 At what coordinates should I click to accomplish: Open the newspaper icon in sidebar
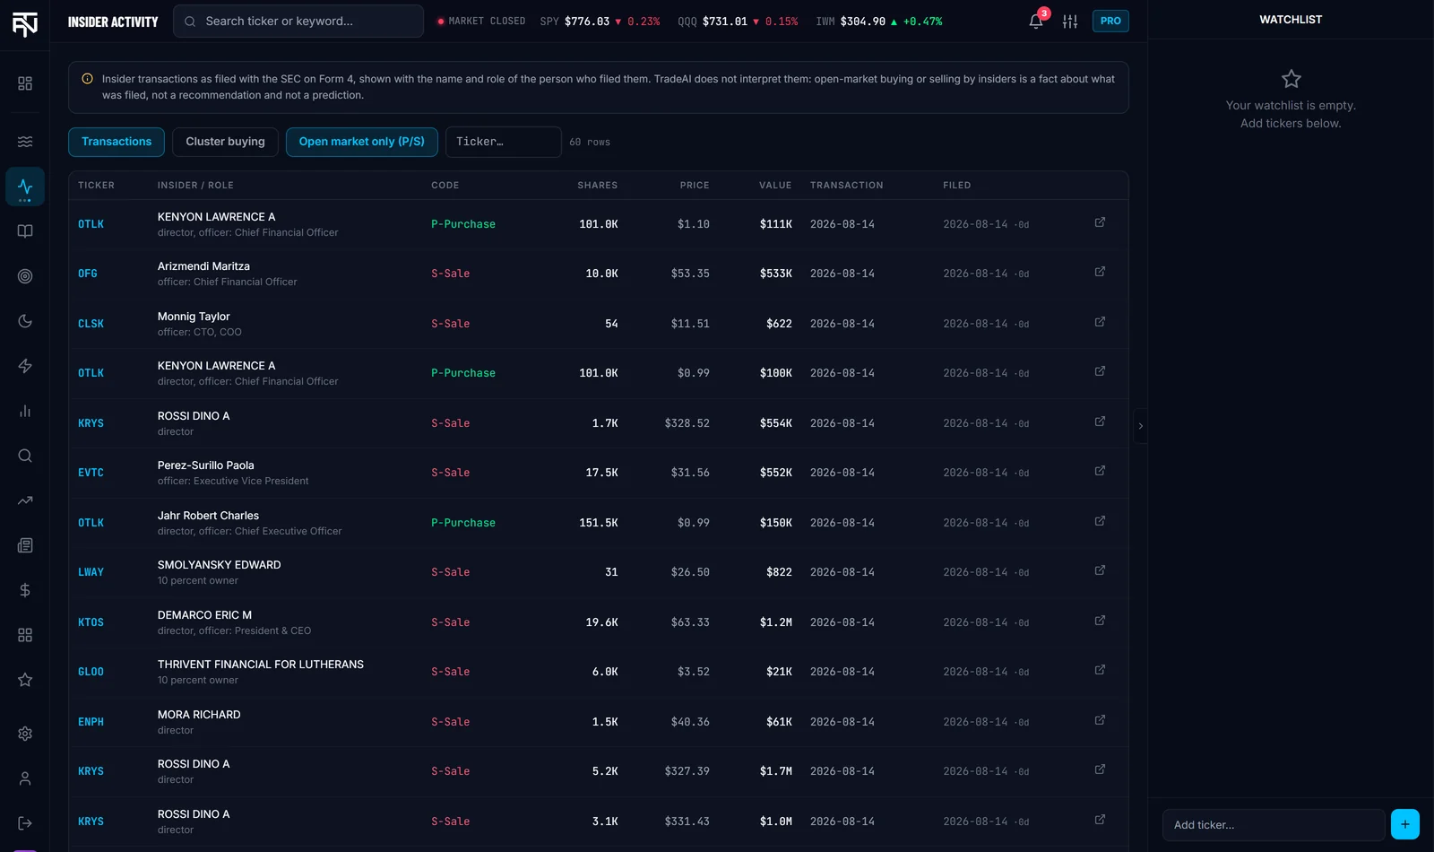click(25, 545)
